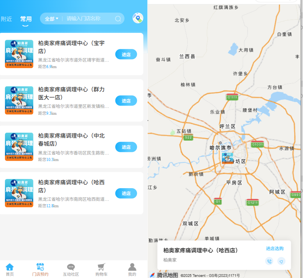The height and width of the screenshot is (278, 303).
Task: Select the 常用 tab
Action: [26, 19]
